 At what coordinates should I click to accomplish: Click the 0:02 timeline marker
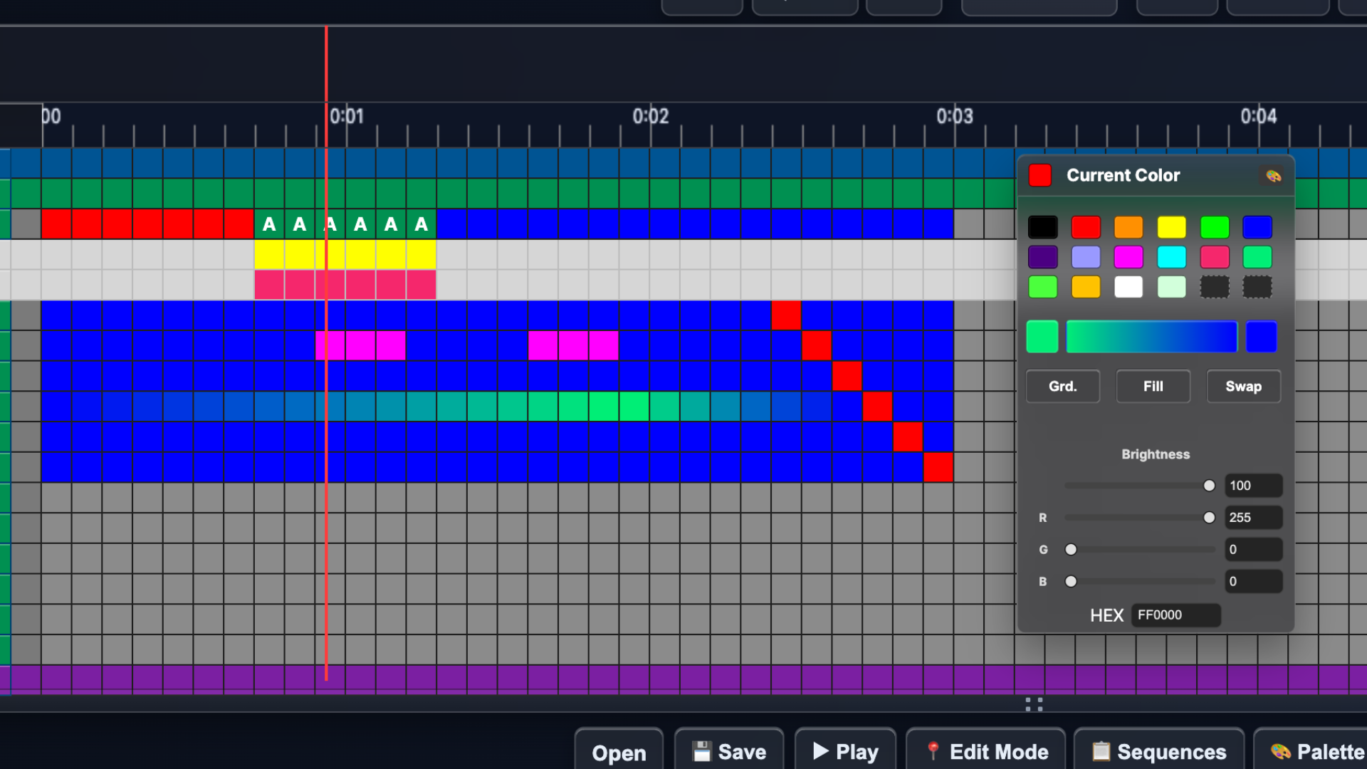(650, 116)
